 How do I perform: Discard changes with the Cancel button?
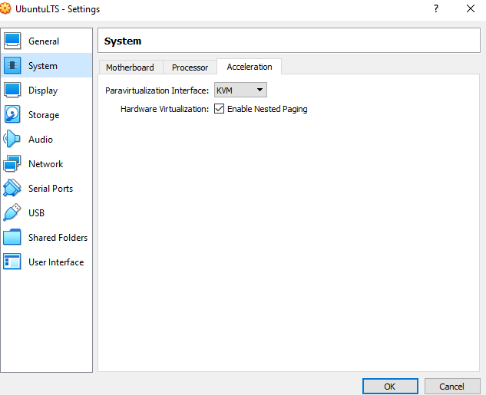(x=451, y=387)
